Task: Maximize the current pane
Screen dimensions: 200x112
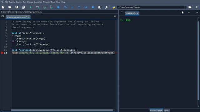Action: (x=100, y=7)
